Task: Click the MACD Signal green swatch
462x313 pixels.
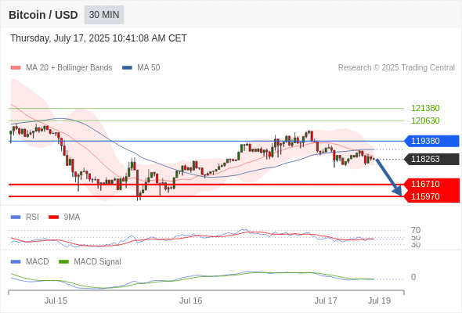Action: point(63,261)
